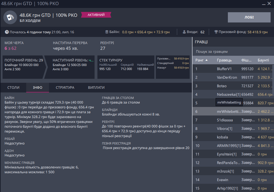
Task: Select the ІНФО tab
Action: pos(38,88)
